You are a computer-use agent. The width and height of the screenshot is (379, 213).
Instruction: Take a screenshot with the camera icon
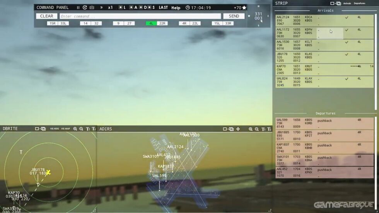click(x=92, y=7)
